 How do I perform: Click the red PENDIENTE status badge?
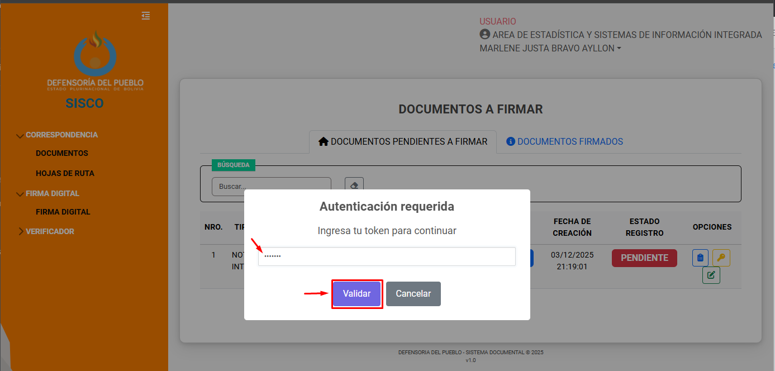644,258
